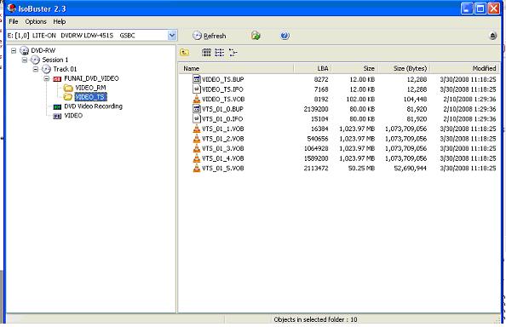
Task: Select DVD Video Recording tree item
Action: tap(93, 106)
